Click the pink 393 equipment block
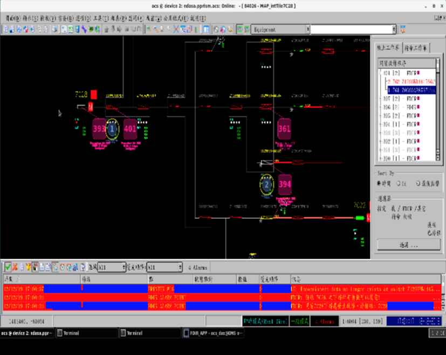The width and height of the screenshot is (446, 355). 99,129
